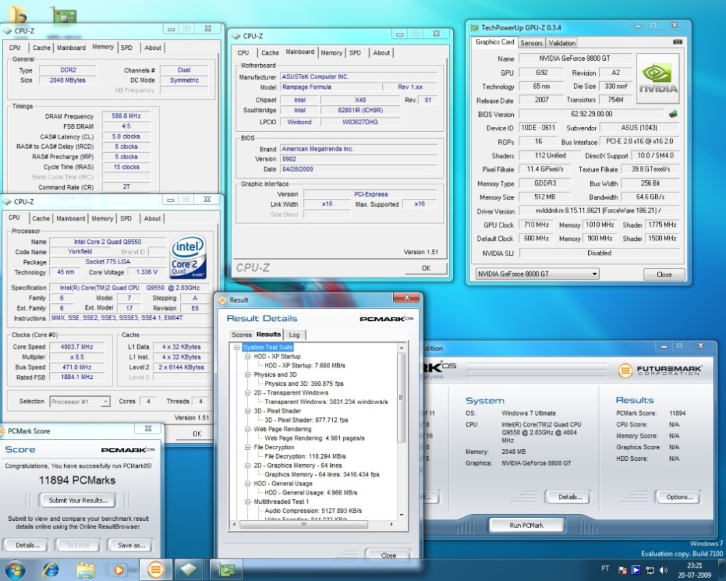Open the Processor #1 selection dropdown

[80, 401]
